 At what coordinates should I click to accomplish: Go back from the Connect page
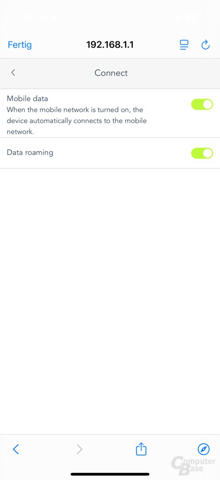pyautogui.click(x=13, y=72)
